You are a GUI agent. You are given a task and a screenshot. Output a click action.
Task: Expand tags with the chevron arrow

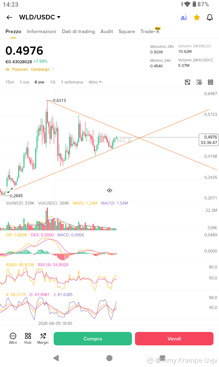pos(53,69)
